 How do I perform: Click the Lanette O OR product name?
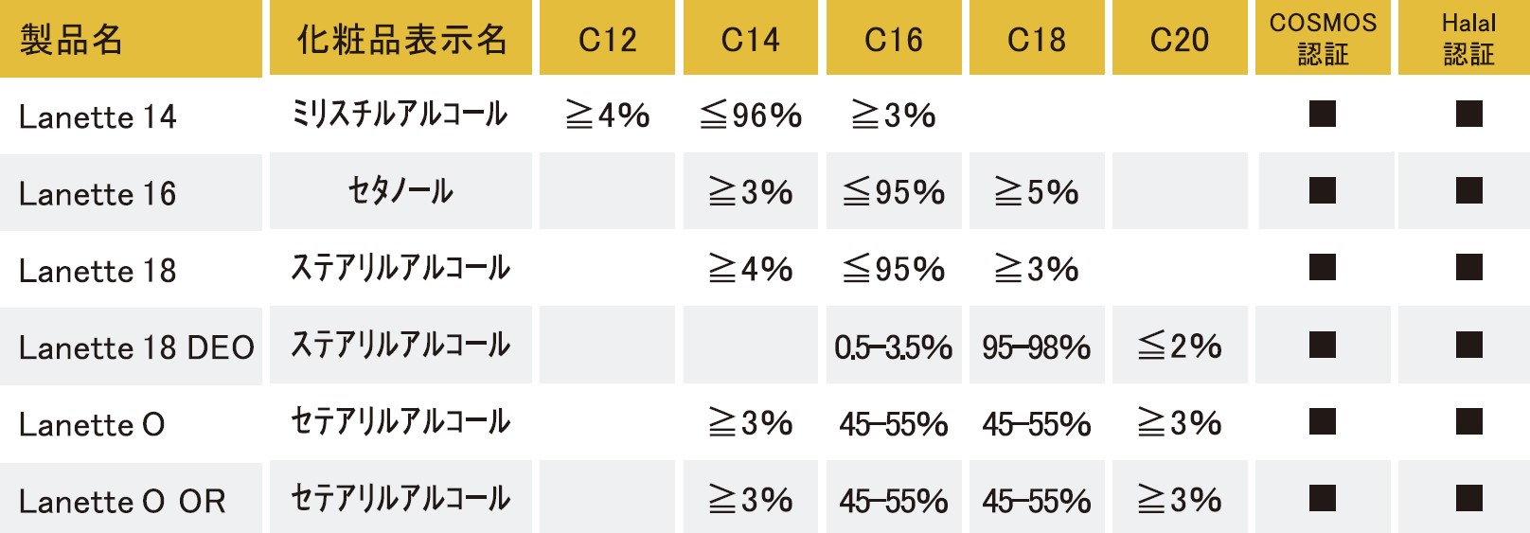(x=122, y=501)
